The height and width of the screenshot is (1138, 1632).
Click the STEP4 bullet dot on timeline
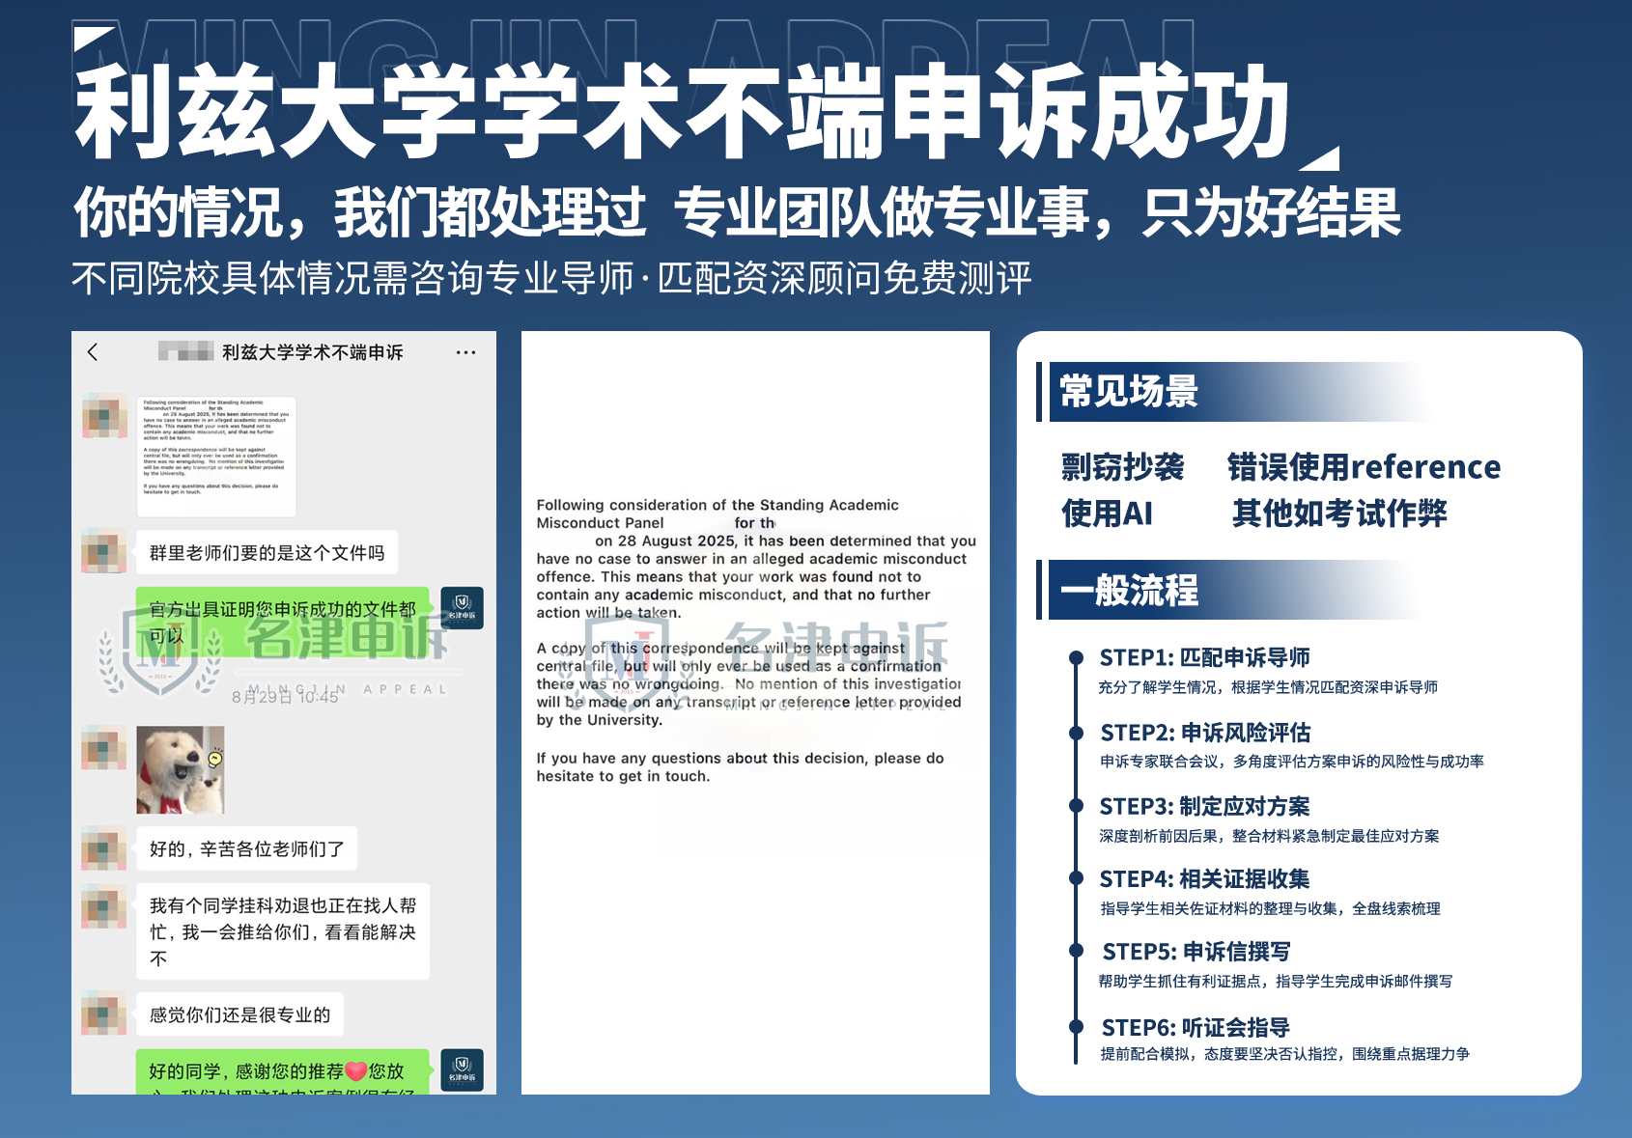tap(1076, 877)
